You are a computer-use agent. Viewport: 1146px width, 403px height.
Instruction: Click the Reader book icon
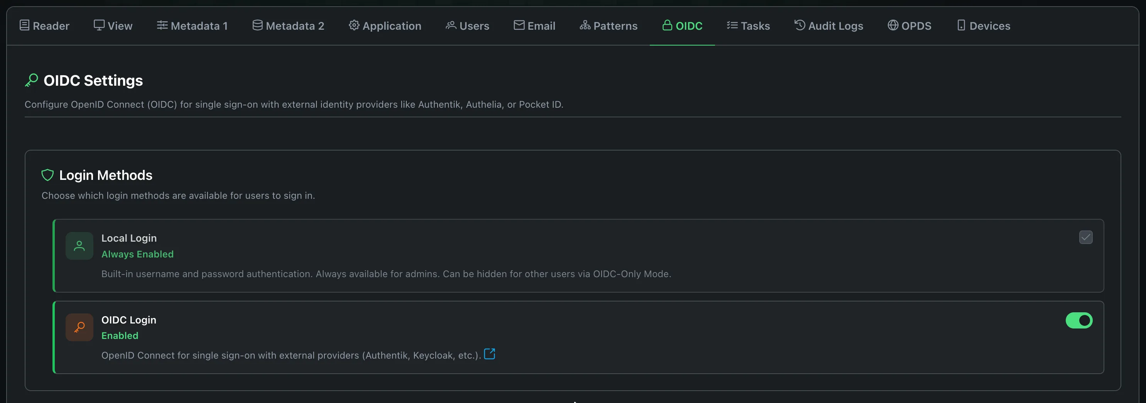[24, 25]
